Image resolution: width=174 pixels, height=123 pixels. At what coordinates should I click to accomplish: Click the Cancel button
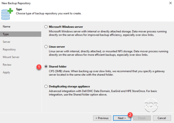[162, 118]
